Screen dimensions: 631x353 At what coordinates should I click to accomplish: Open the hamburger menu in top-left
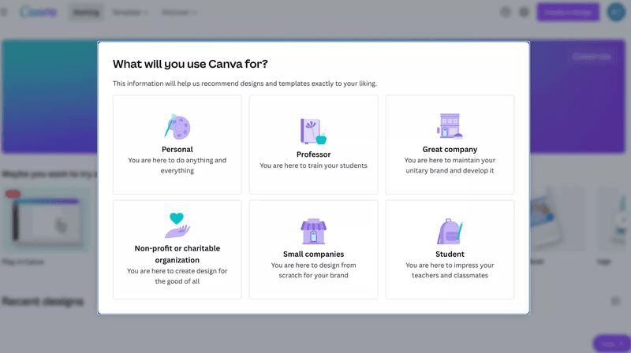[x=6, y=13]
